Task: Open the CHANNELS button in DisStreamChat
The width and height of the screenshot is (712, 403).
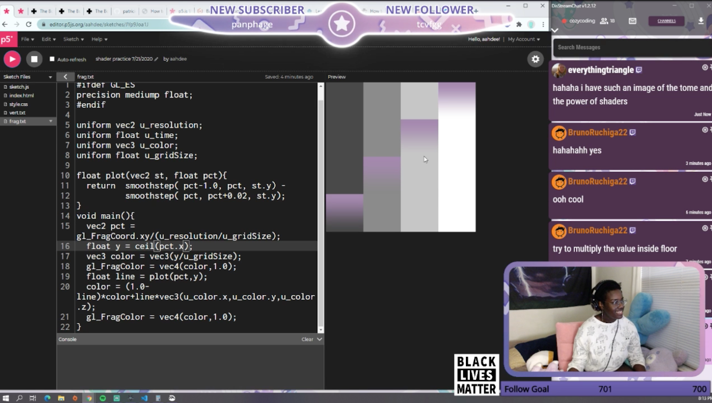Action: (666, 21)
